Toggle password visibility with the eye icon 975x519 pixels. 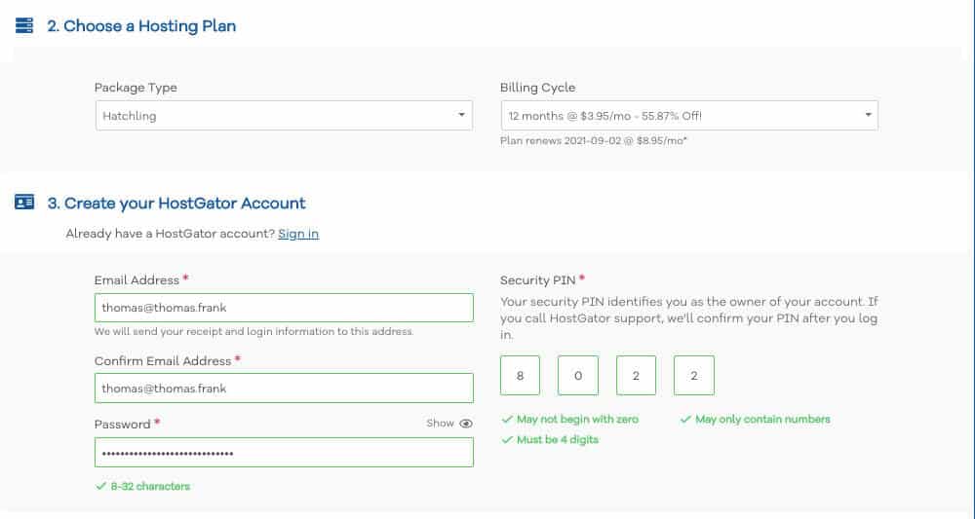[466, 424]
